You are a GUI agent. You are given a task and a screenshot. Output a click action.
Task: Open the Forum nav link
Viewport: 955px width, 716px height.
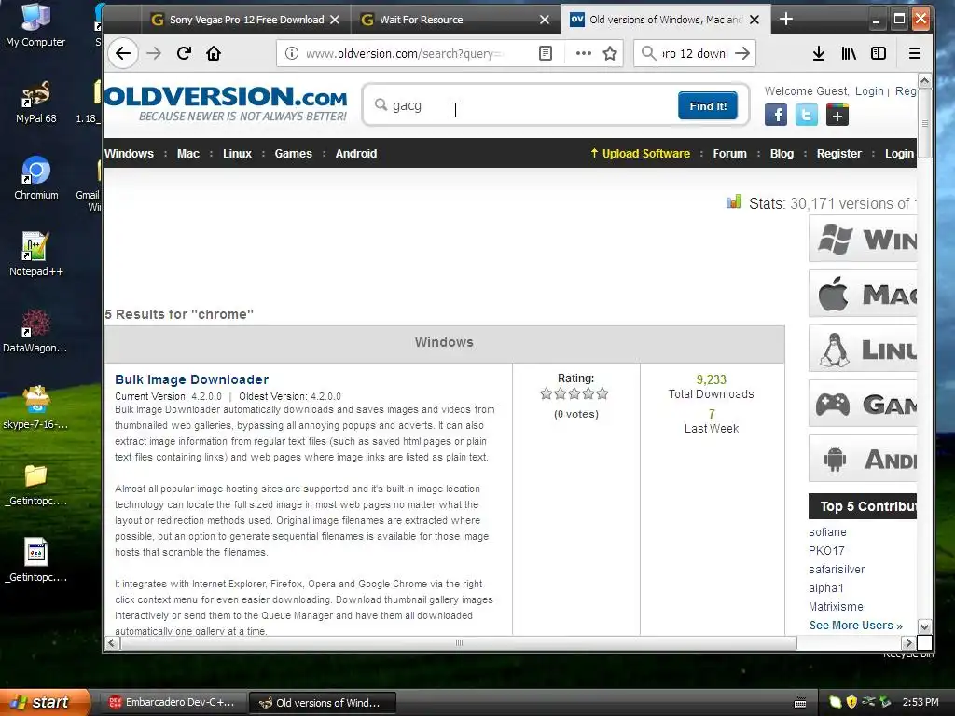[x=729, y=154]
